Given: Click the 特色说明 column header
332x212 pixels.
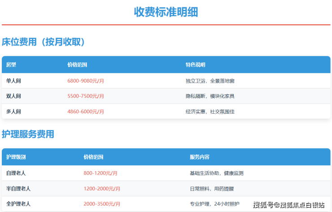Looking at the screenshot, I should click(x=195, y=65).
